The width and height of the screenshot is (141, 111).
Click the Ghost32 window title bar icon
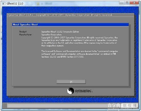point(4,4)
